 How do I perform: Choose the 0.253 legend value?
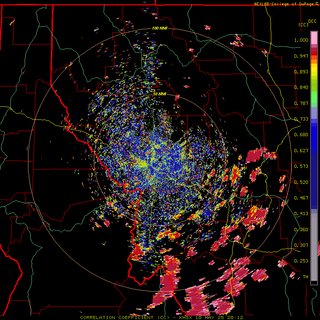click(x=301, y=261)
